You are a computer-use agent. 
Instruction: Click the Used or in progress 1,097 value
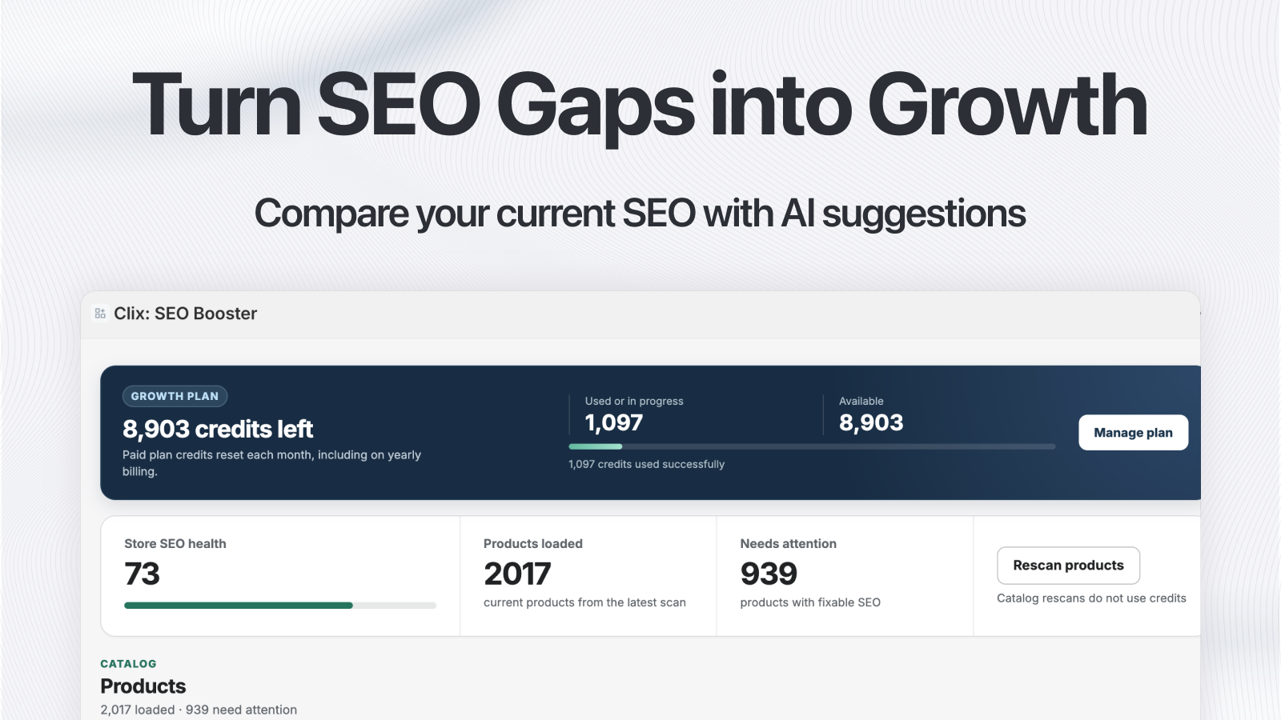click(x=614, y=422)
